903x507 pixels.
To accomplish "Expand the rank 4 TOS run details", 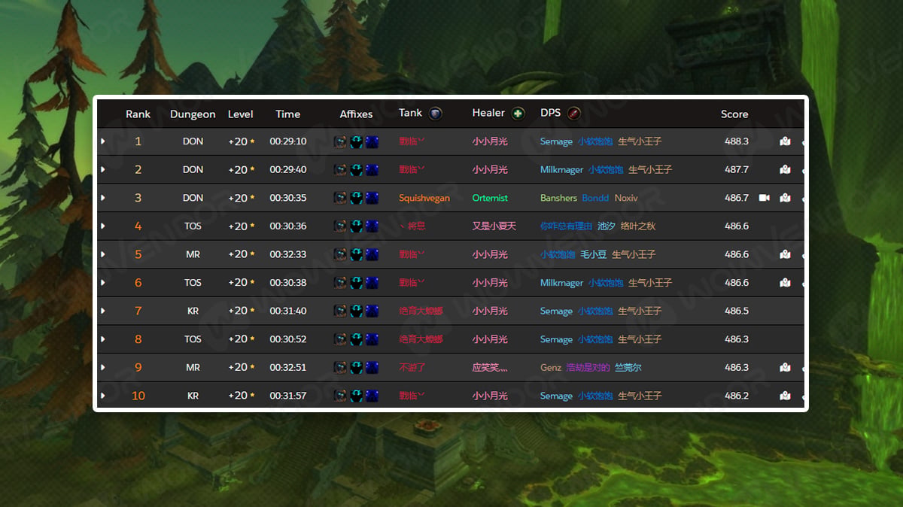I will point(103,226).
